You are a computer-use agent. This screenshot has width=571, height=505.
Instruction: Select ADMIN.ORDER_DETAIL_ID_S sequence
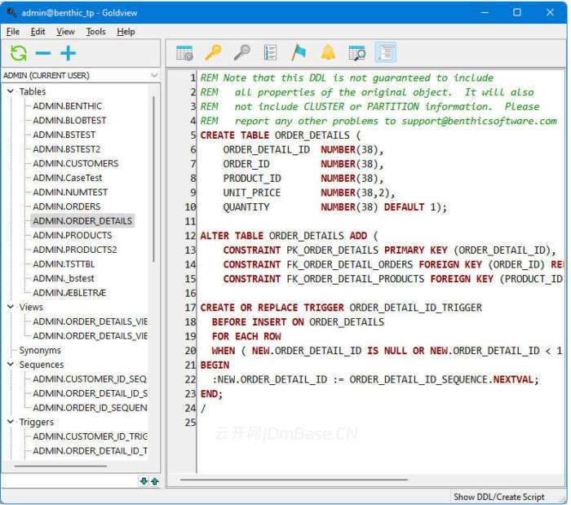(x=90, y=393)
